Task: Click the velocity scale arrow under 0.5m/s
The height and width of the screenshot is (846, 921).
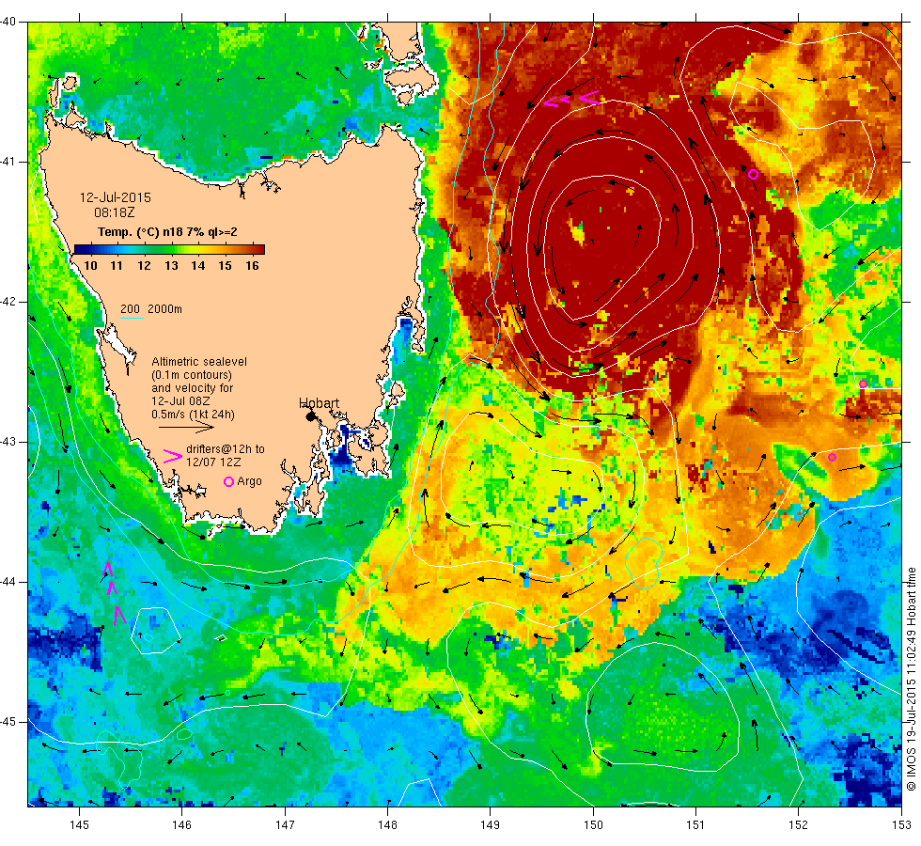Action: click(x=186, y=427)
